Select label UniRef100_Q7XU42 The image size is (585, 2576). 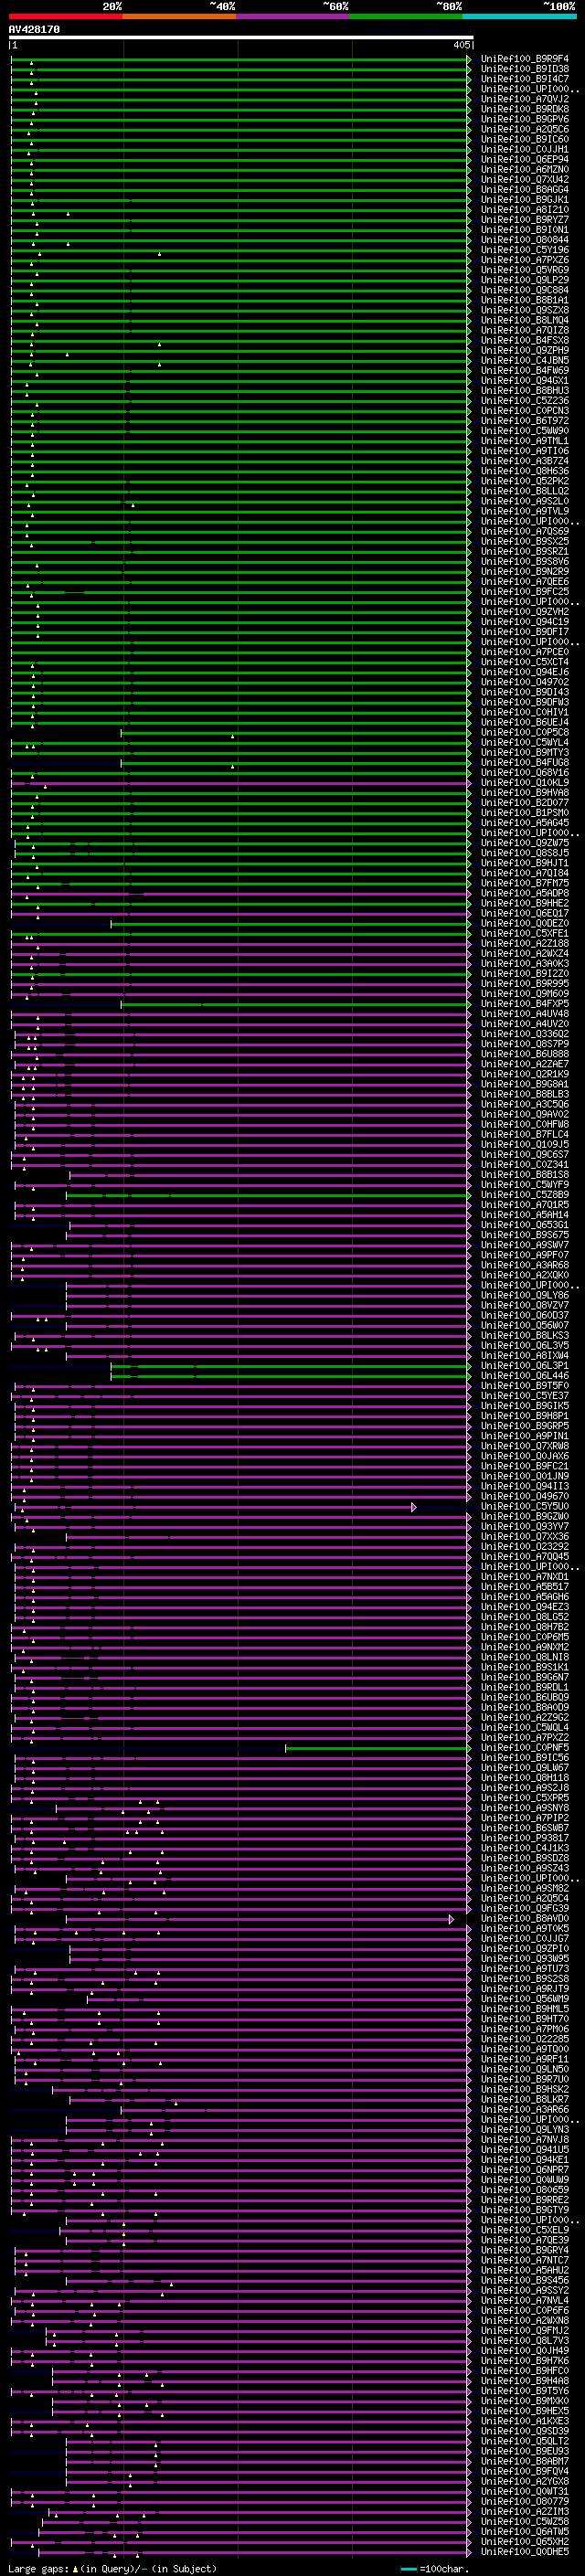525,180
